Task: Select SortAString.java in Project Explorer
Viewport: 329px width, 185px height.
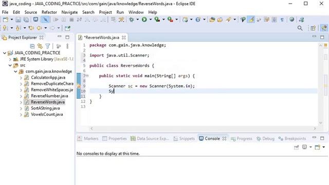Action: (45, 108)
